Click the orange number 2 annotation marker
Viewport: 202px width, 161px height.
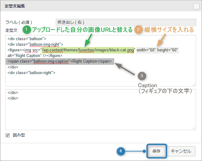click(138, 30)
